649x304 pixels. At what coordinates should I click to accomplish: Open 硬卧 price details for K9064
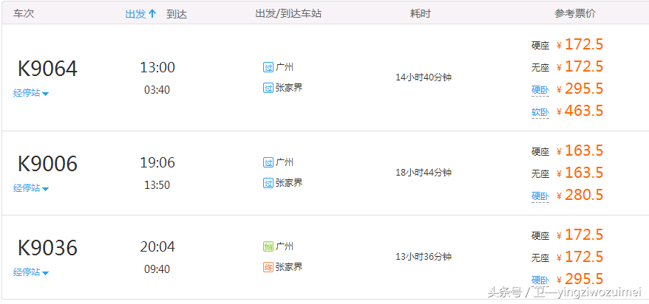click(540, 90)
